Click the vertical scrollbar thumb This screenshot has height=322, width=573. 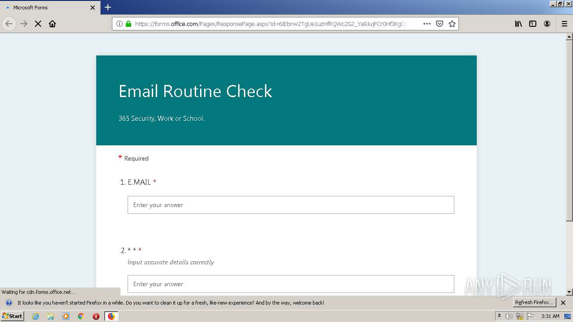pos(569,131)
